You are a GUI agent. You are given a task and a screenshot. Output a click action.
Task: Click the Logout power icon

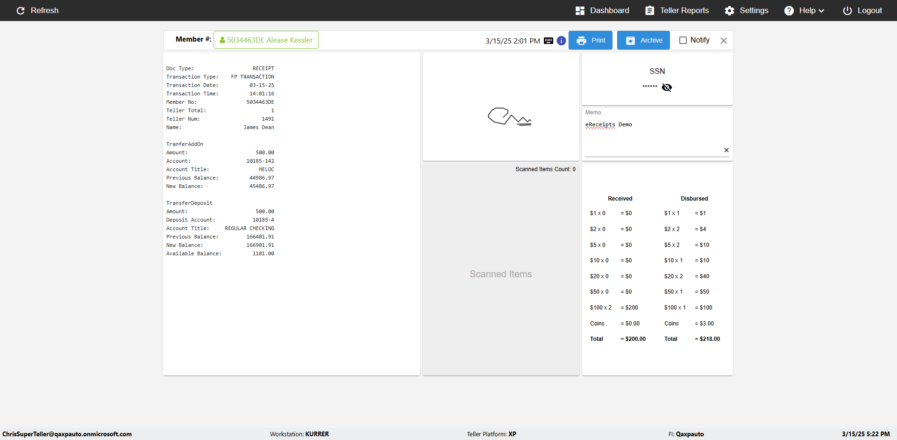pos(847,10)
